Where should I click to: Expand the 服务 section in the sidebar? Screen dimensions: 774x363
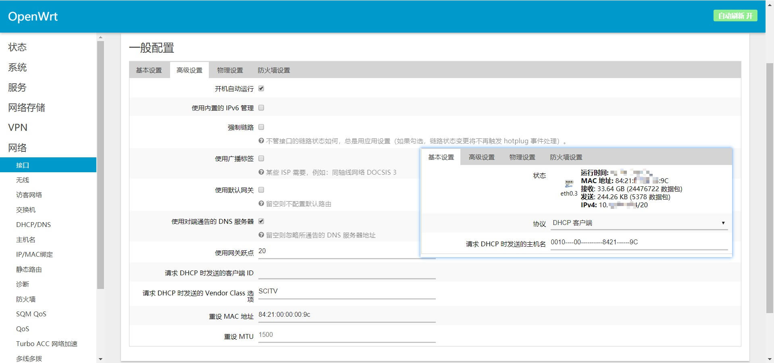point(17,87)
